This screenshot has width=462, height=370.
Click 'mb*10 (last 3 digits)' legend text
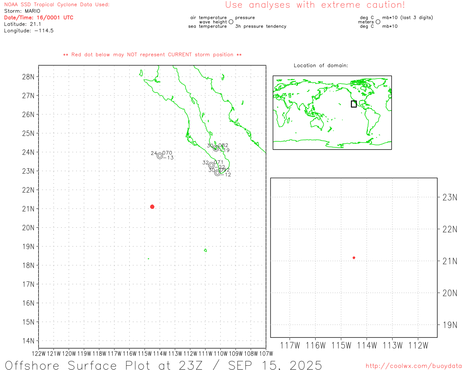[407, 17]
